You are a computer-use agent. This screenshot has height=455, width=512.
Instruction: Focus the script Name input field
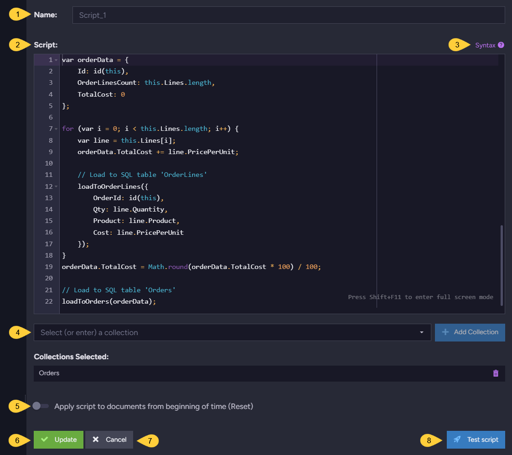[x=289, y=15]
